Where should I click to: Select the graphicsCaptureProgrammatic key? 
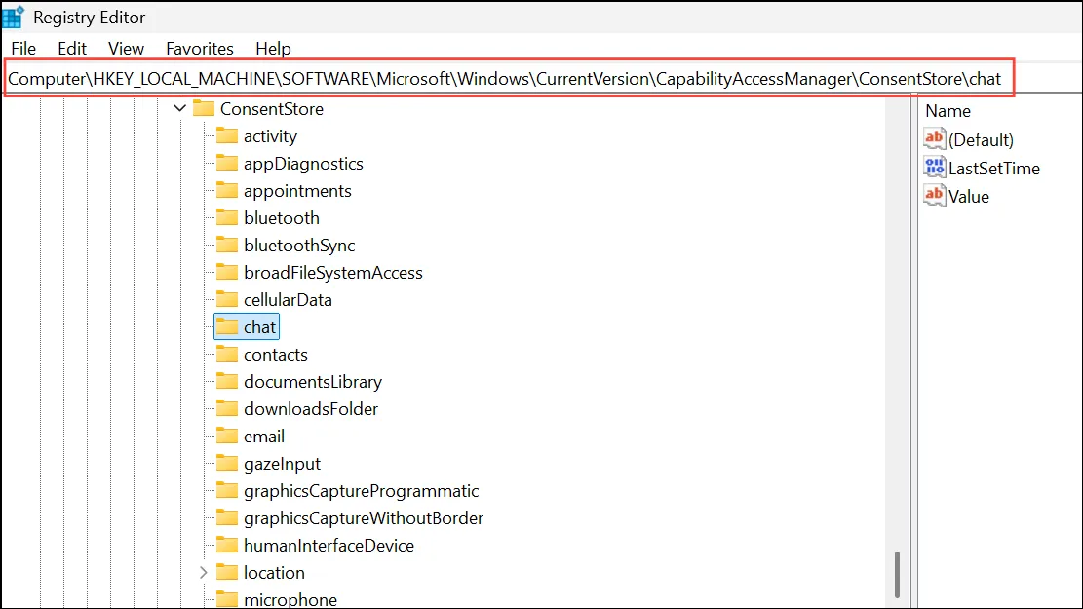pyautogui.click(x=362, y=491)
